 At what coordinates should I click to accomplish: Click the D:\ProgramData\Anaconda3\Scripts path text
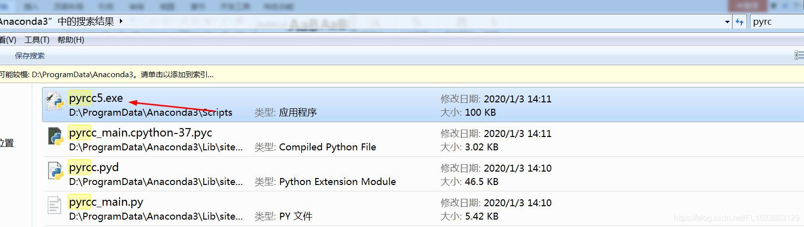point(151,112)
